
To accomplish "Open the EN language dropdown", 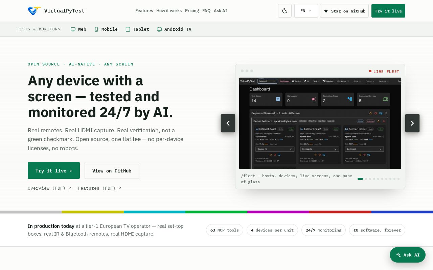I will tap(306, 11).
